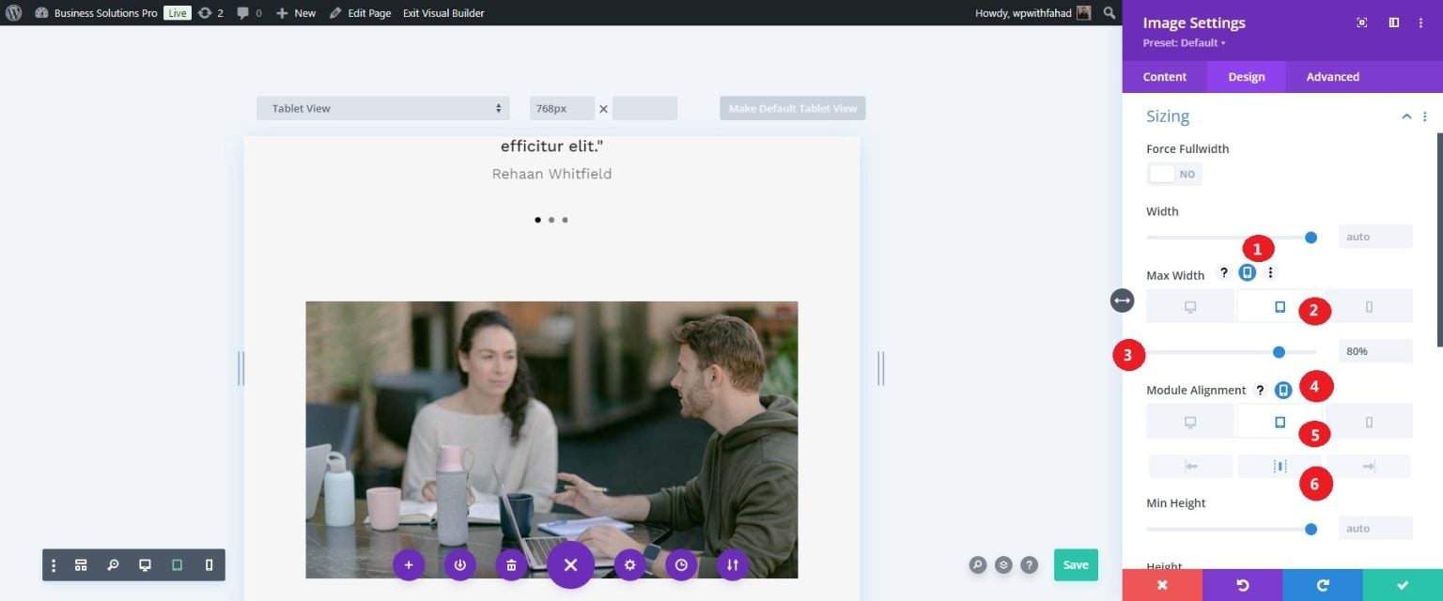Toggle the Force Fullwidth switch
Viewport: 1443px width, 601px height.
click(x=1173, y=174)
